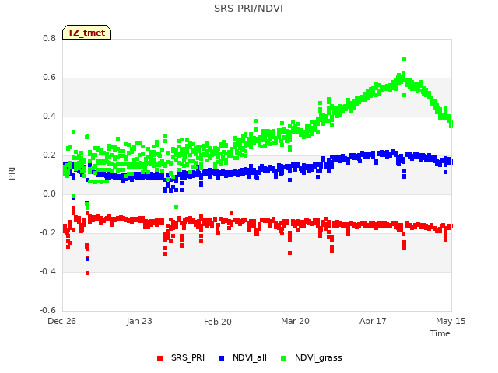The image size is (498, 373).
Task: Click the 0.2 y-axis tick label
Action: pos(49,155)
